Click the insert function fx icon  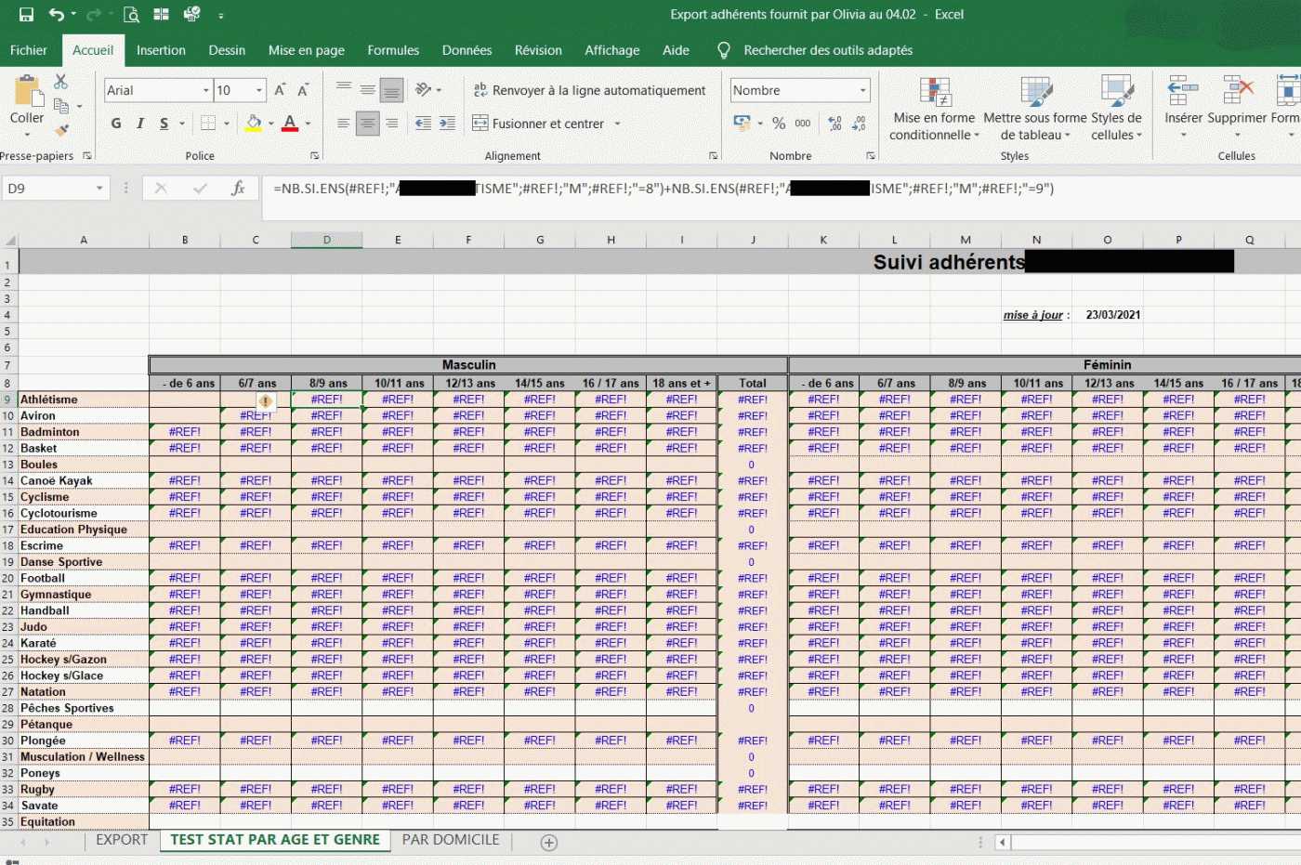point(238,189)
